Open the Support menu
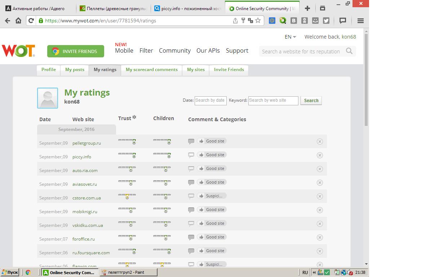The image size is (439, 277). [237, 50]
